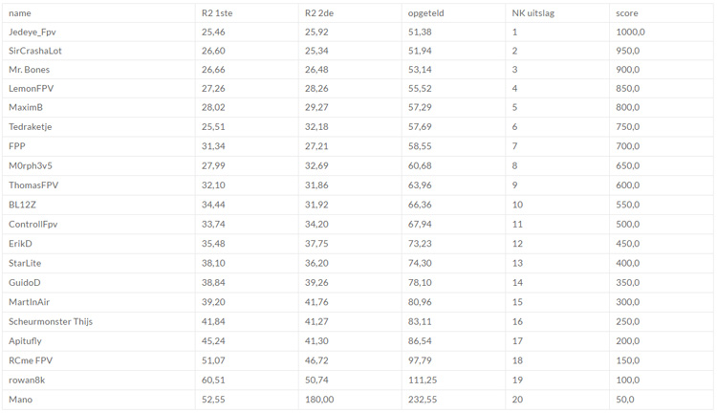Select the Jedeye_Fpv name cell

coord(33,32)
